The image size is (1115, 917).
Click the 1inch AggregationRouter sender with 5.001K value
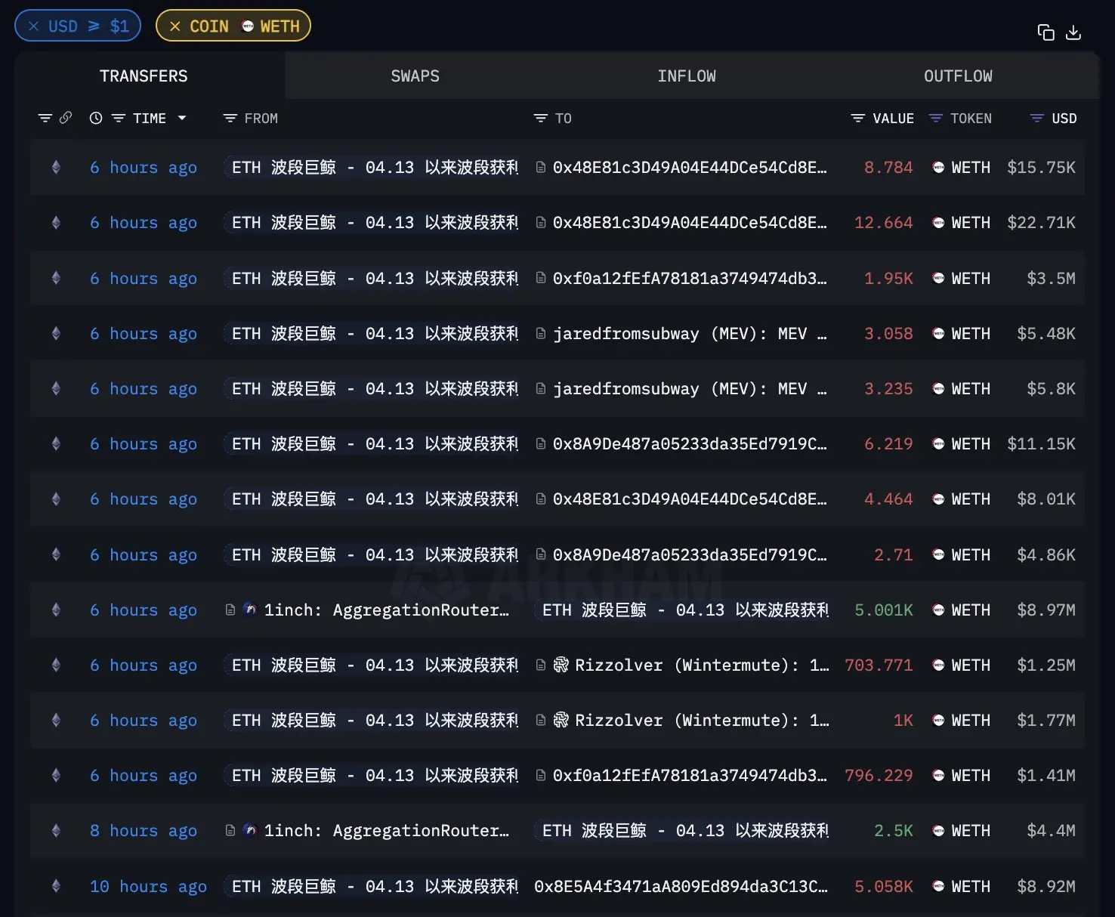(x=385, y=610)
